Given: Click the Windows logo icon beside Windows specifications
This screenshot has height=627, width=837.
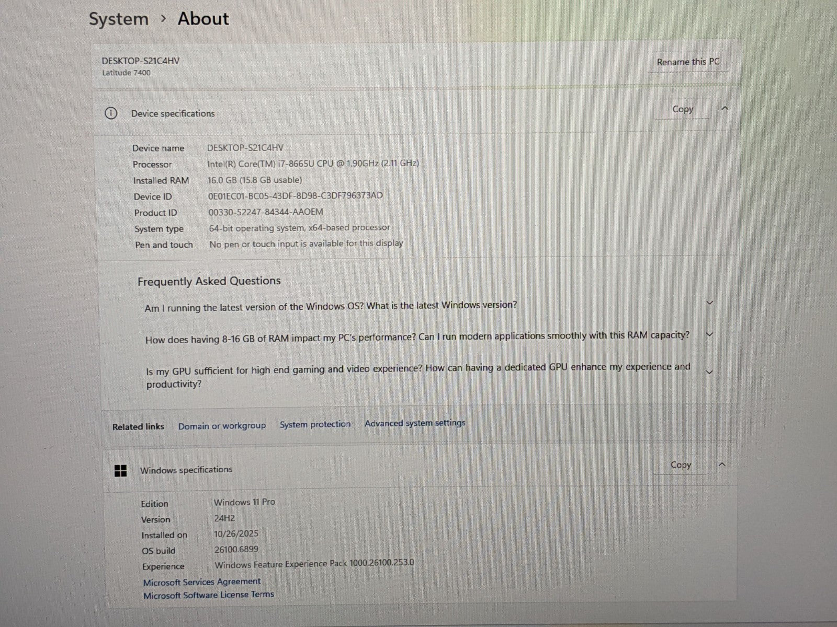Looking at the screenshot, I should click(x=120, y=471).
